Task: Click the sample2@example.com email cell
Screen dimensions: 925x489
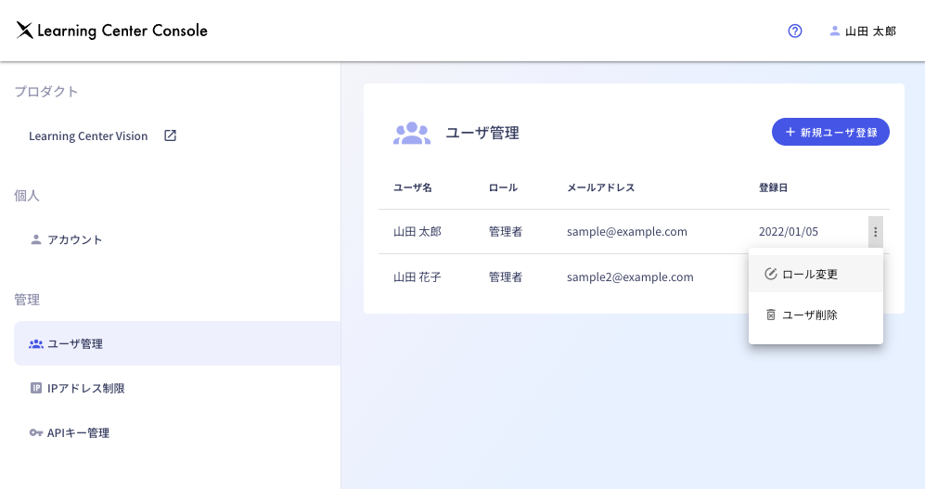Action: (630, 277)
